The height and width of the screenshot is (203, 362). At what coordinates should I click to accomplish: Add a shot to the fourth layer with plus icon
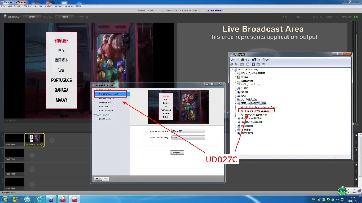(x=32, y=184)
